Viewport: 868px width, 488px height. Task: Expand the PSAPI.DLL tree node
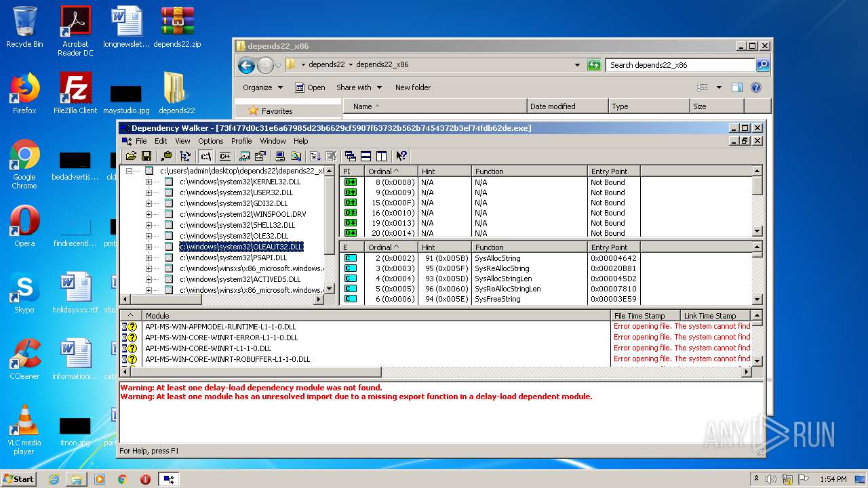149,258
